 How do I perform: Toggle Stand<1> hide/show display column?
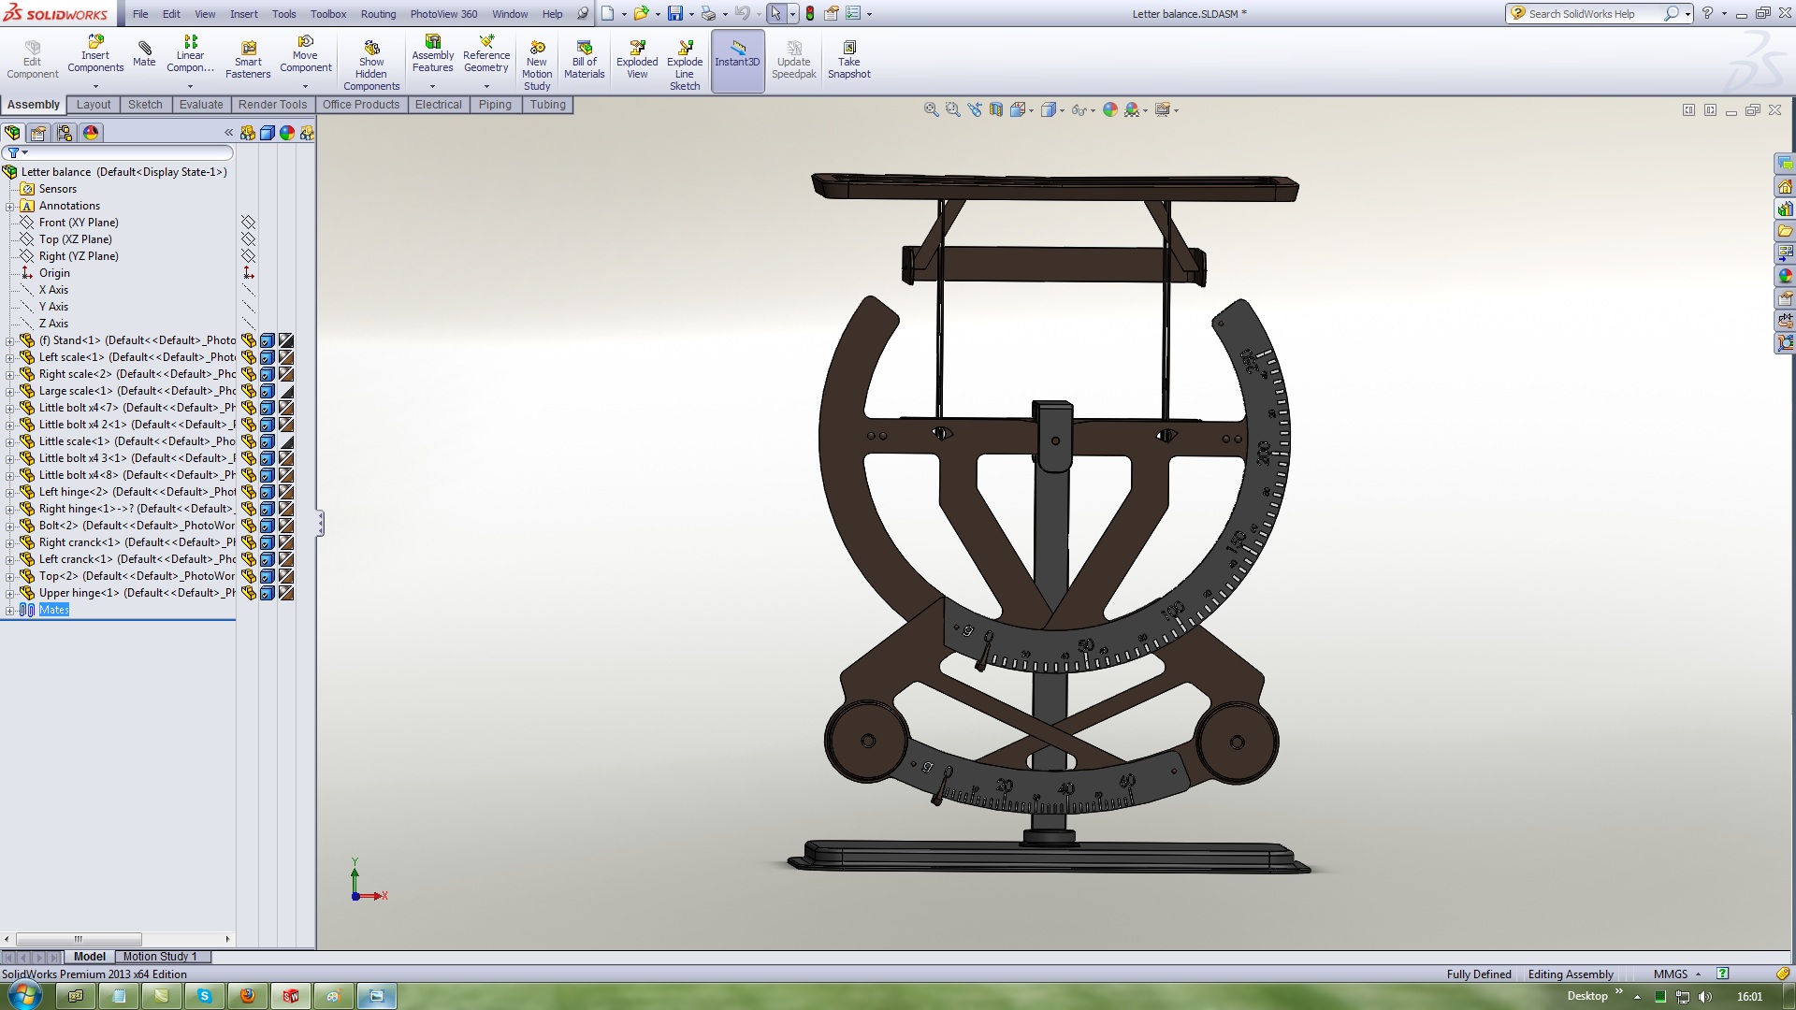(248, 340)
